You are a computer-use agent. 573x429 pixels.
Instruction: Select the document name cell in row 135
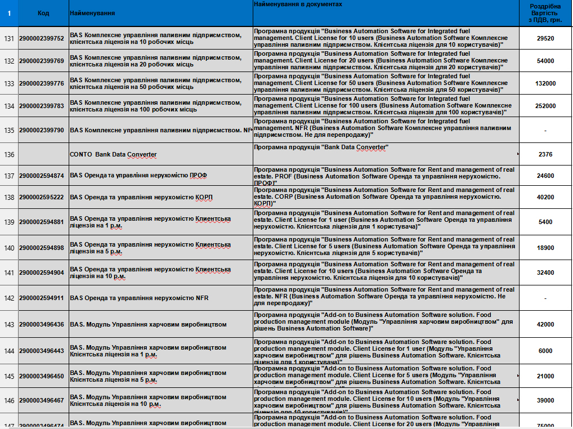tap(386, 129)
